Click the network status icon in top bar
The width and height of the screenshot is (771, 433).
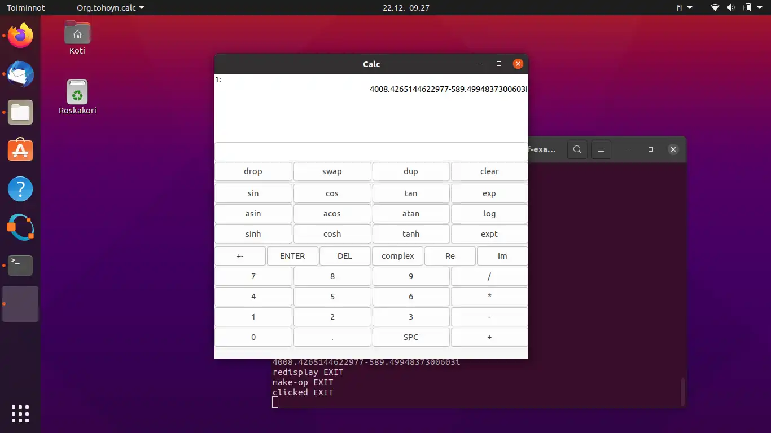715,8
